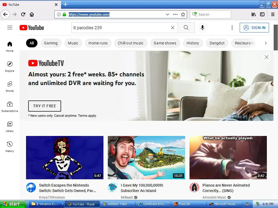Select the Chill-out music category chip
This screenshot has width=278, height=208.
(x=131, y=43)
